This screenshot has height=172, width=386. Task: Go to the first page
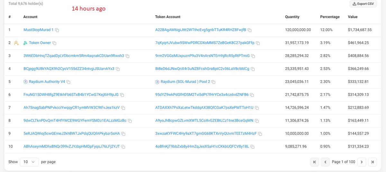[x=314, y=162]
